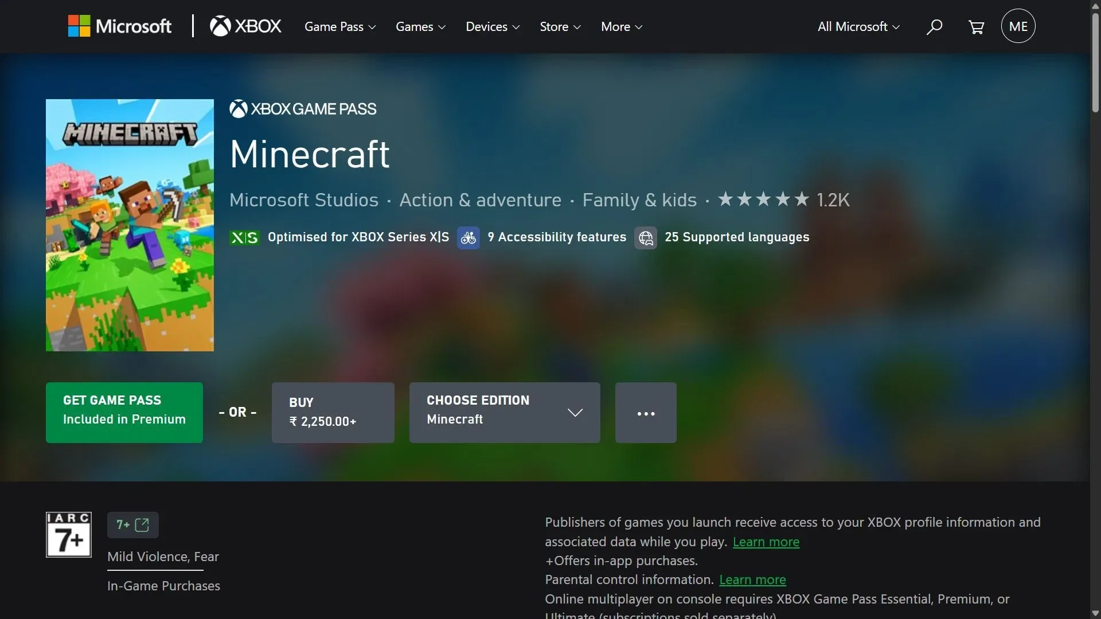Click the IARC 7+ rating badge
Screen dimensions: 1101x619
(x=69, y=535)
